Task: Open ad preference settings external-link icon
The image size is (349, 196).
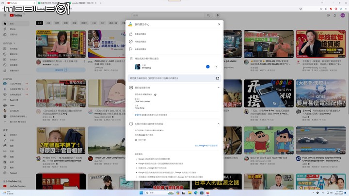Action: pyautogui.click(x=218, y=78)
